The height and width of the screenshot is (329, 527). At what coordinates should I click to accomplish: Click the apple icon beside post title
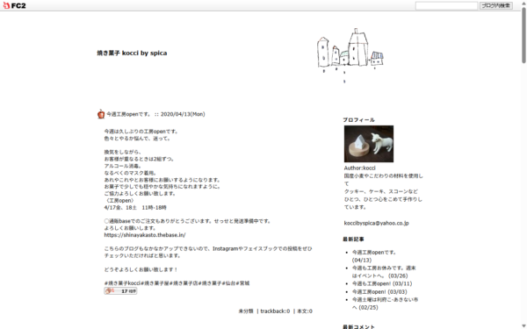[101, 114]
